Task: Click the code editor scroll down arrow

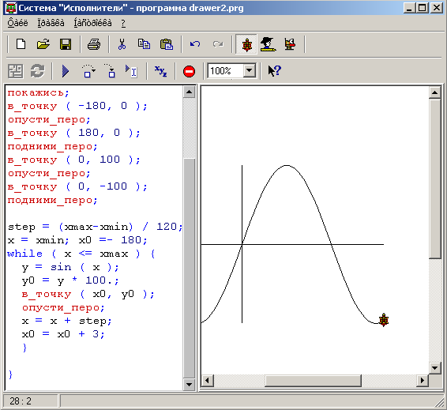Action: click(189, 385)
